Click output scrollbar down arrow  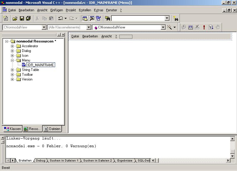[x=232, y=156]
